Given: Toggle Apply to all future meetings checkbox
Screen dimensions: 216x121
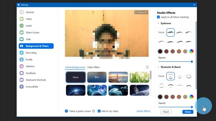Looking at the screenshot, I should (x=158, y=17).
